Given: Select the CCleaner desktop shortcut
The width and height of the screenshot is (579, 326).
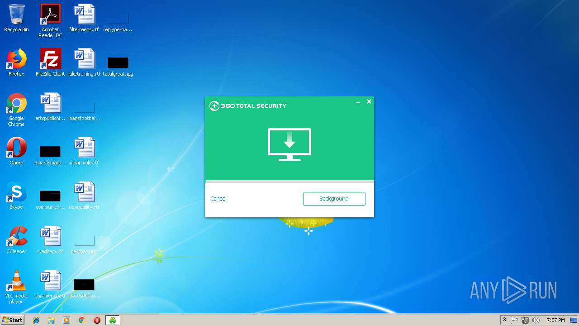Looking at the screenshot, I should tap(16, 240).
